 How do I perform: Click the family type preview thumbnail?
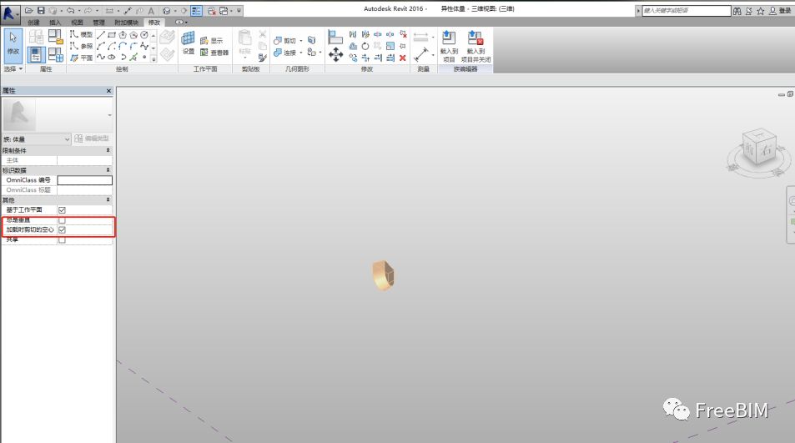point(19,115)
